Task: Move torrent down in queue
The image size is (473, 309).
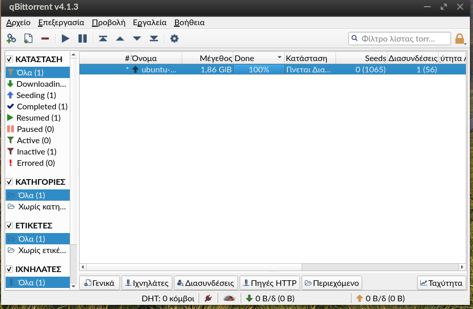Action: pos(137,38)
